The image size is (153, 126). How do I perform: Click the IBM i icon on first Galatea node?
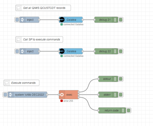(x=62, y=20)
